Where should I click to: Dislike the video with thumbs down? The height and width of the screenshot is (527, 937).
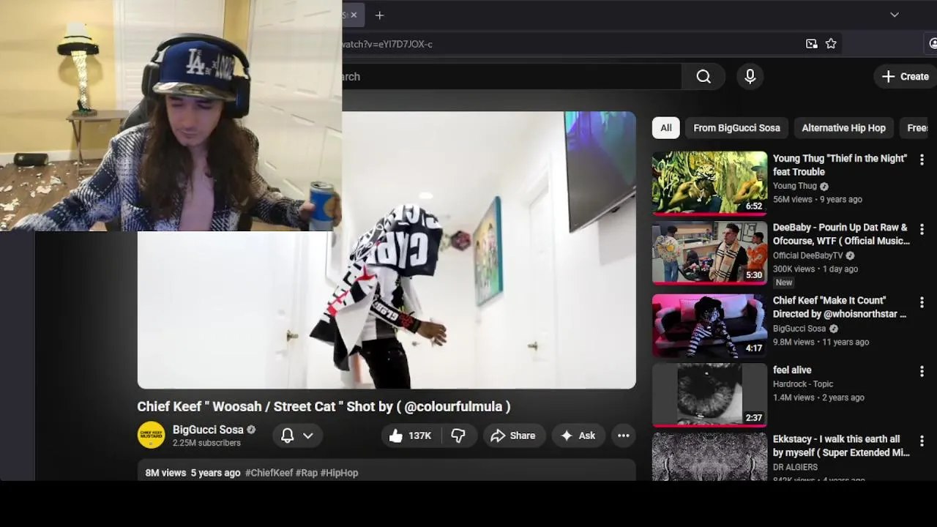458,436
